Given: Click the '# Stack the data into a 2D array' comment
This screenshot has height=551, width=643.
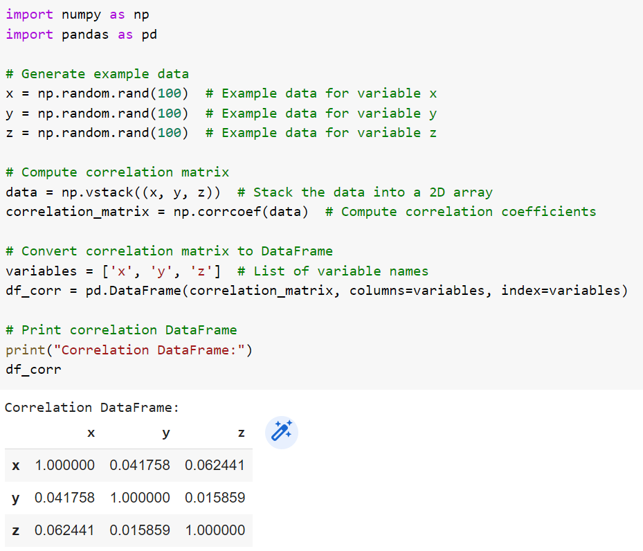Looking at the screenshot, I should click(365, 192).
